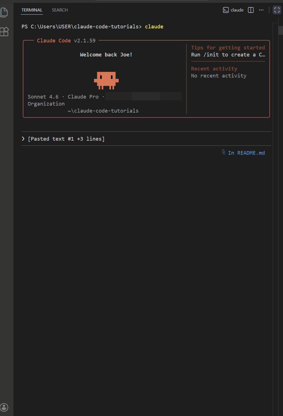
Task: Click the Run /init tip text
Action: (228, 54)
